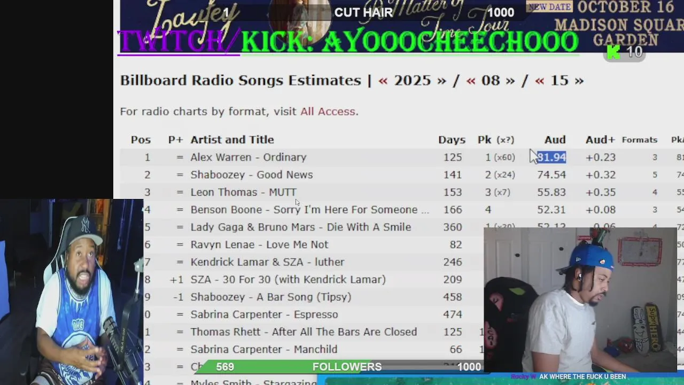The image size is (684, 385).
Task: Select SZA - 30 For 30 row
Action: (x=313, y=279)
